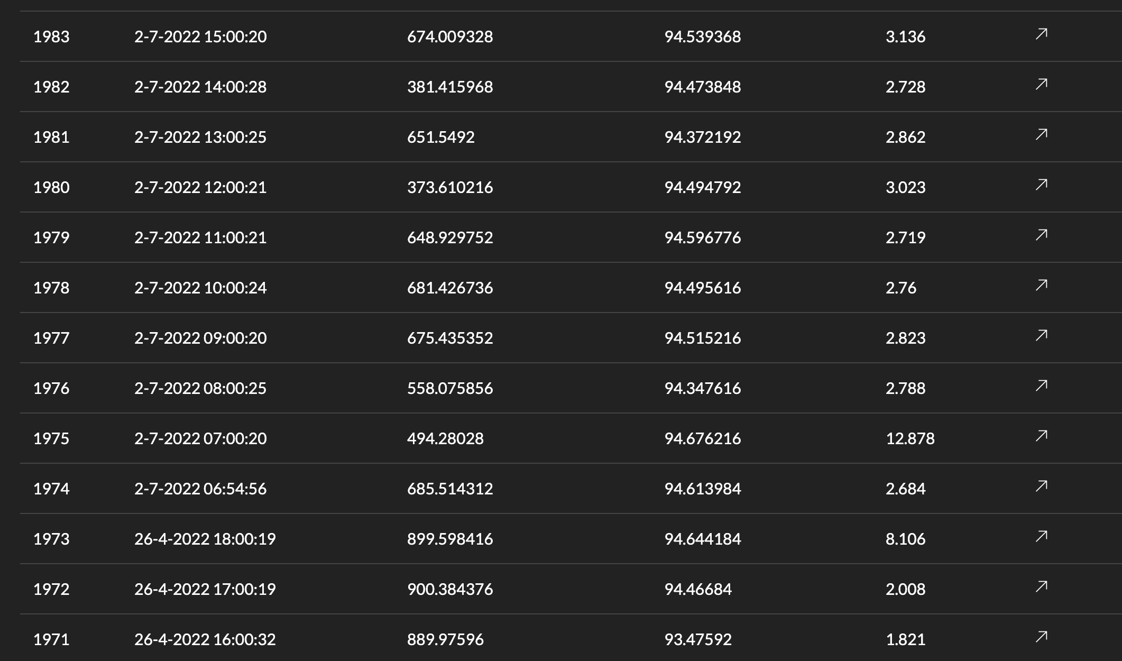Screen dimensions: 1122x661
Task: Click value 93.47592 in row 1971
Action: 698,639
